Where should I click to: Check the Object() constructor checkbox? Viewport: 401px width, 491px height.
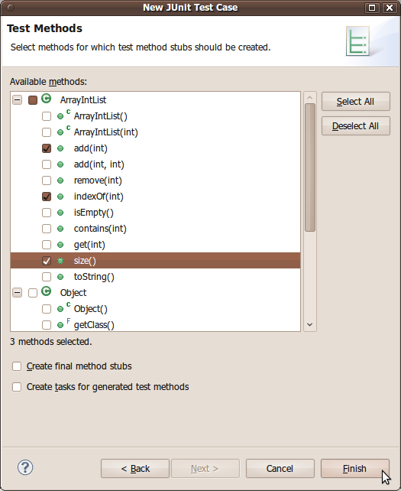[47, 309]
